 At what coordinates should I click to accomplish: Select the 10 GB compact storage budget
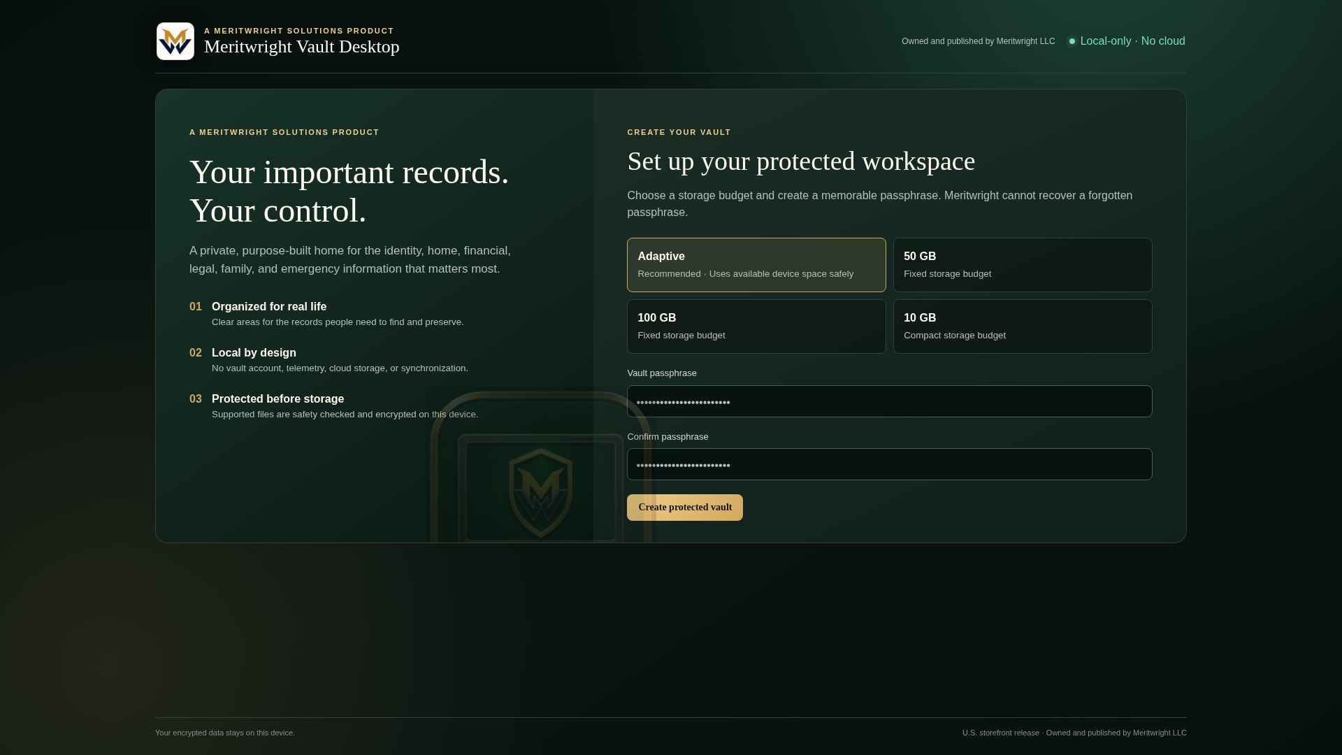click(1023, 326)
